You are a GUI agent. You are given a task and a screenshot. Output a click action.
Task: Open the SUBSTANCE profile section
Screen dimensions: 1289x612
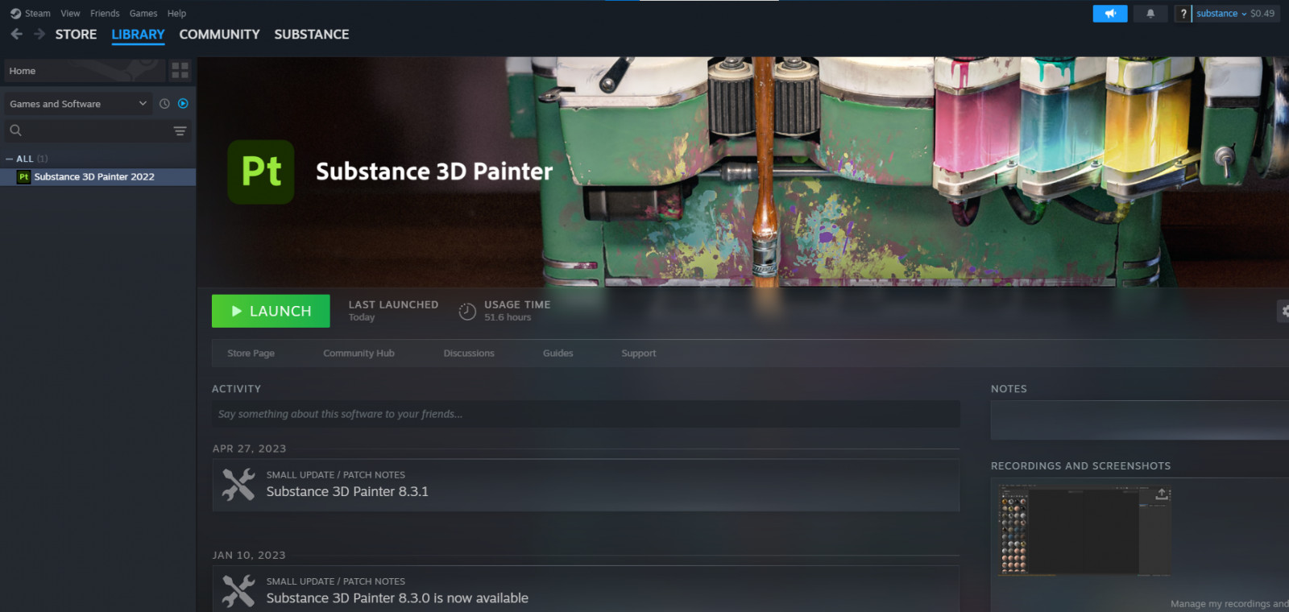pos(312,34)
